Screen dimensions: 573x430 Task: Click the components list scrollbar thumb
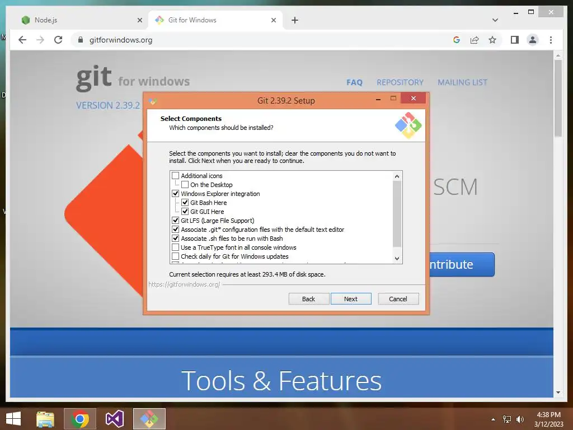point(397,214)
